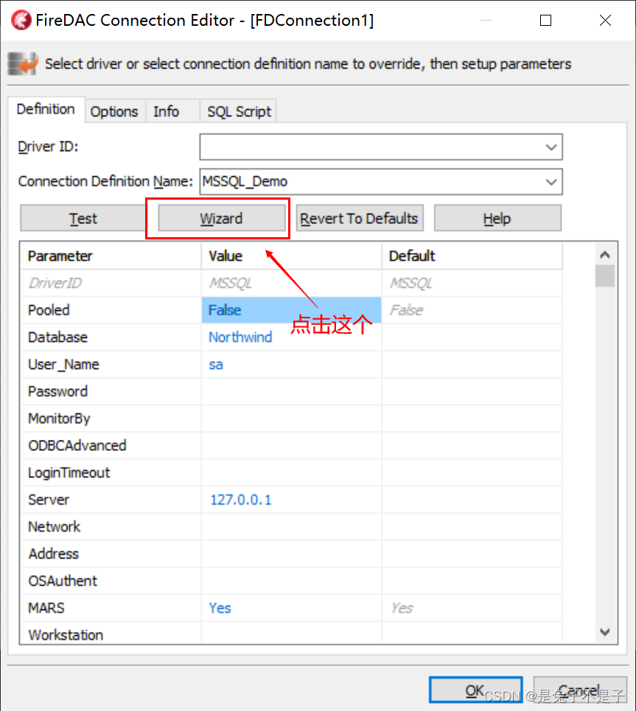Select the DriverID parameter row

click(x=111, y=283)
